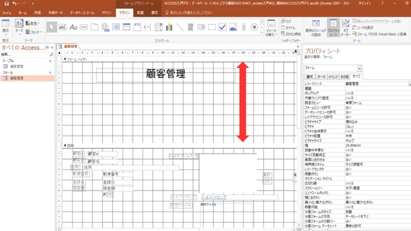This screenshot has width=411, height=231.
Task: Select the List Box control
Action: [x=201, y=27]
